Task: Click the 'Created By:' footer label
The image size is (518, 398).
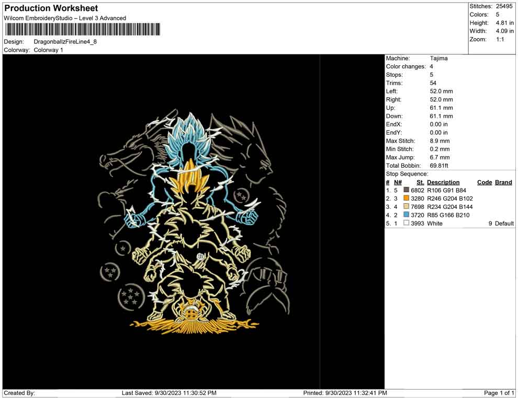Action: 19,393
